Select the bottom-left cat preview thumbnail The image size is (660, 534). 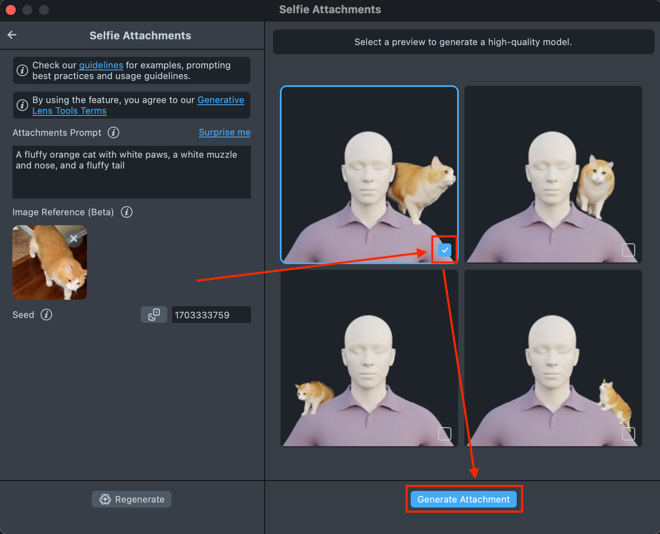369,358
